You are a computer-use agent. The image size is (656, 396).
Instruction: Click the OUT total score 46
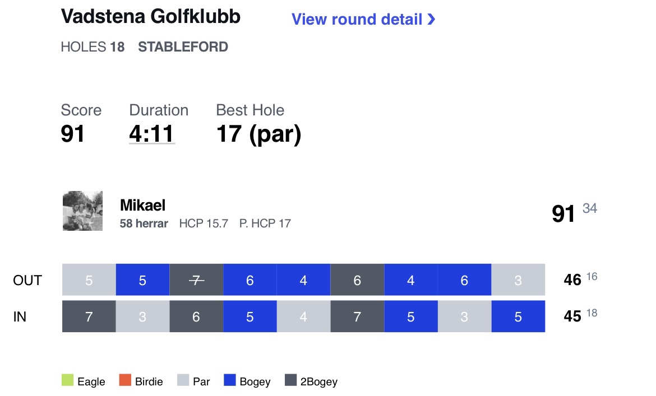coord(572,280)
